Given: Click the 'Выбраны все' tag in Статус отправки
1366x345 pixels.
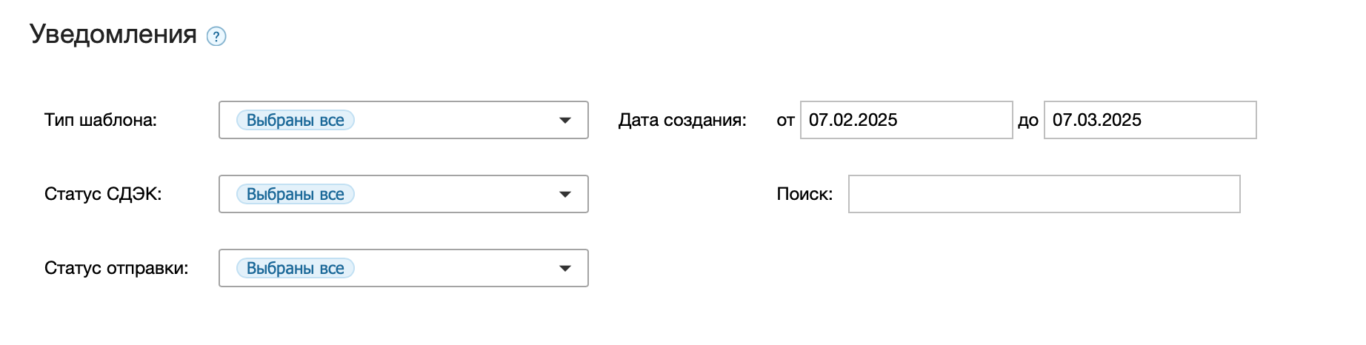Looking at the screenshot, I should pos(295,268).
